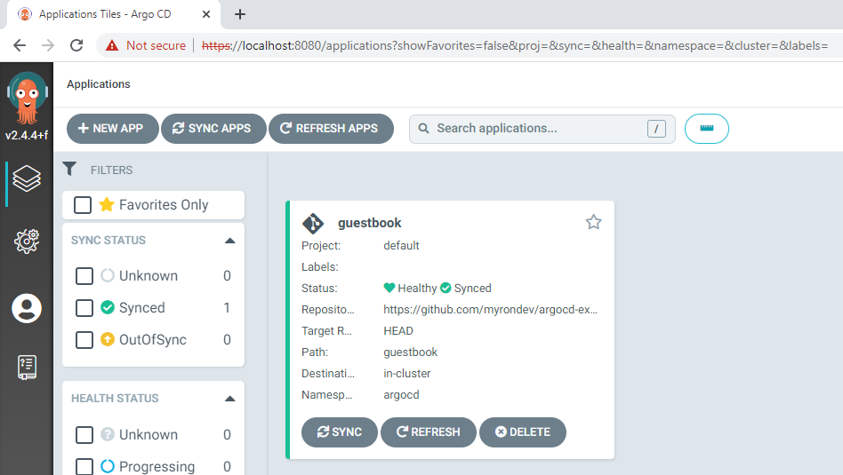The width and height of the screenshot is (843, 475).
Task: Click the search magnifier icon
Action: (x=423, y=128)
